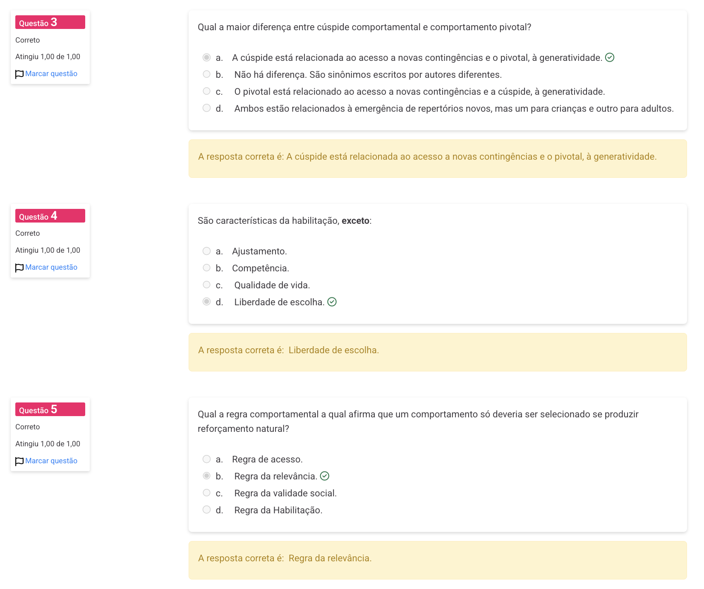Select 'Regra da Habilitação' radio option
Viewport: 704px width, 589px height.
(207, 510)
